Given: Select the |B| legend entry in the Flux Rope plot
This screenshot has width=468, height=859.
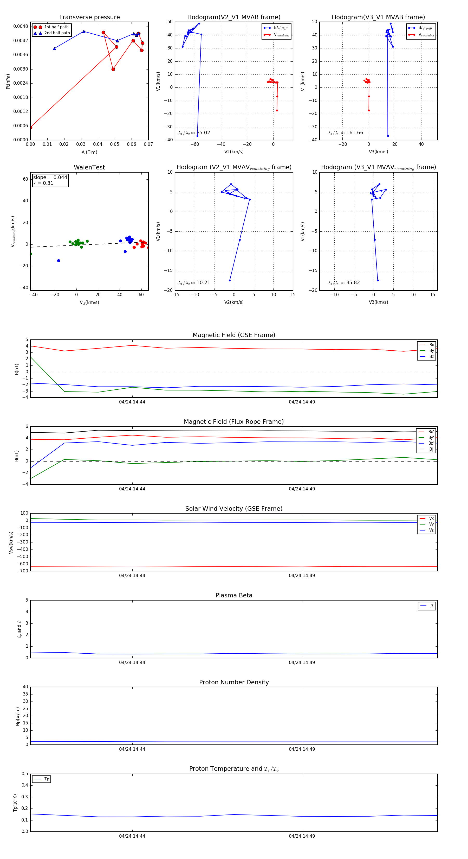Looking at the screenshot, I should click(x=426, y=449).
